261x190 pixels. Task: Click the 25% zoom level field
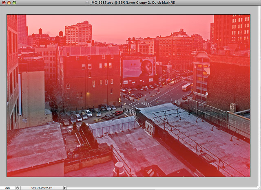click(7, 188)
